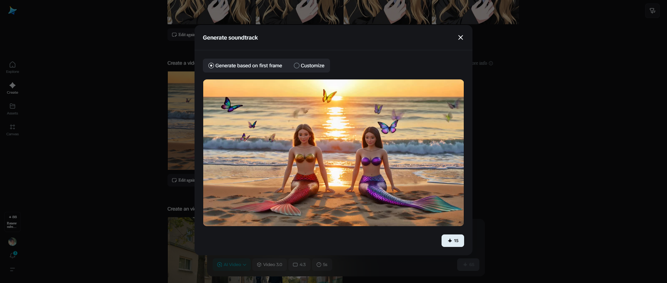667x283 pixels.
Task: Select 'Generate based on first frame' option
Action: pos(245,66)
